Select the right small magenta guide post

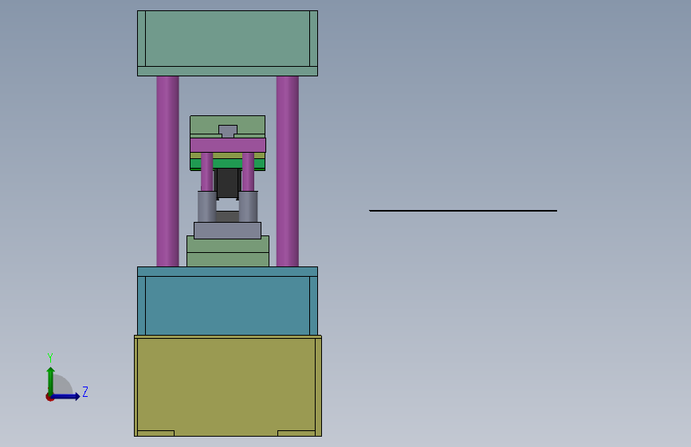point(248,172)
